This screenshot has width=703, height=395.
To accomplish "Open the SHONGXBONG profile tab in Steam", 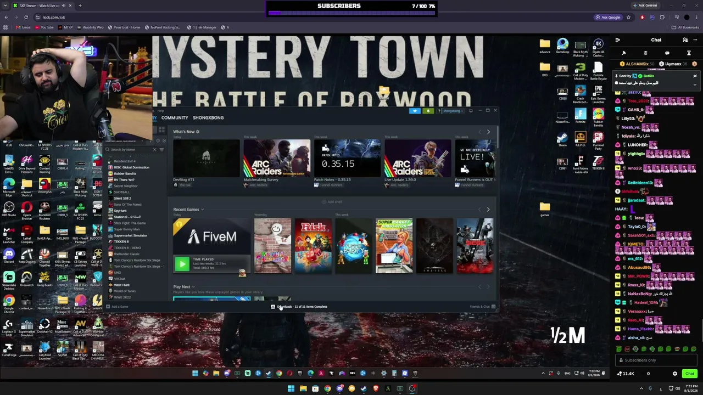I will click(208, 118).
